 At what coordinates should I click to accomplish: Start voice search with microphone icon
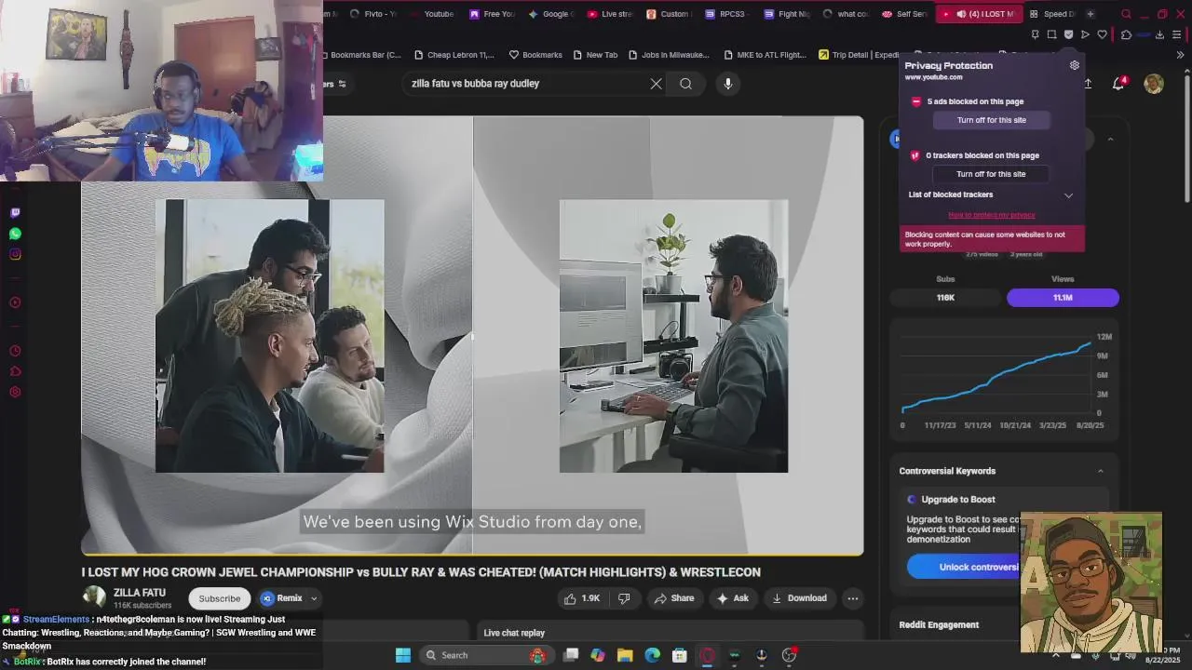pos(728,84)
